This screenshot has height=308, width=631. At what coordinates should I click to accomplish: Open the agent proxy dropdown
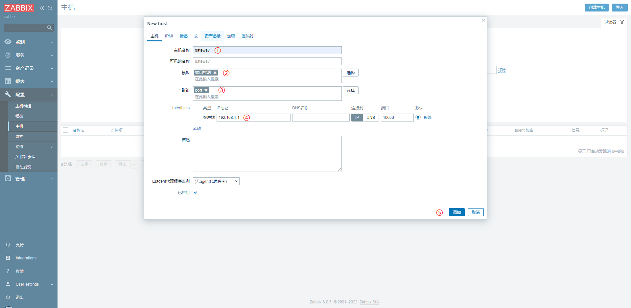click(216, 181)
